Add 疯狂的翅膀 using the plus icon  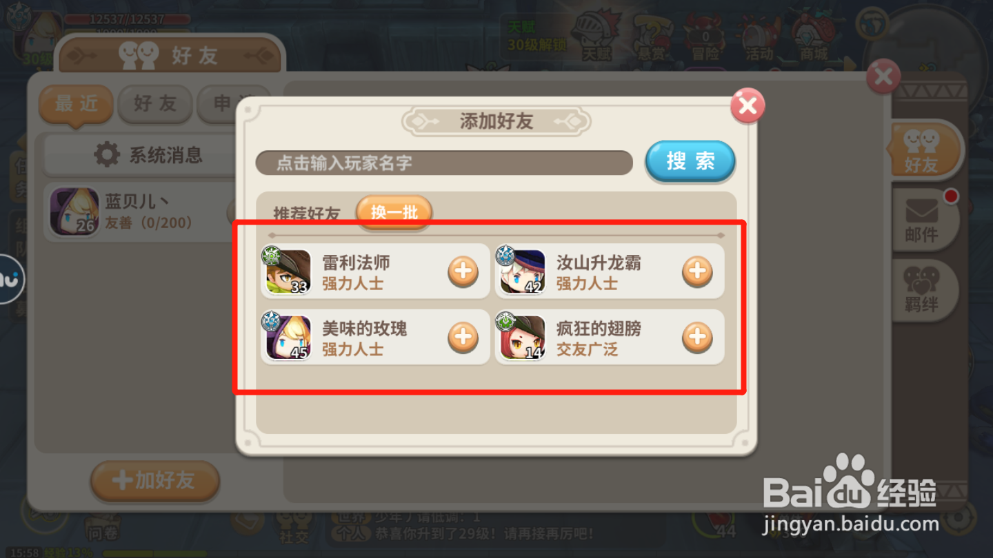pos(697,338)
